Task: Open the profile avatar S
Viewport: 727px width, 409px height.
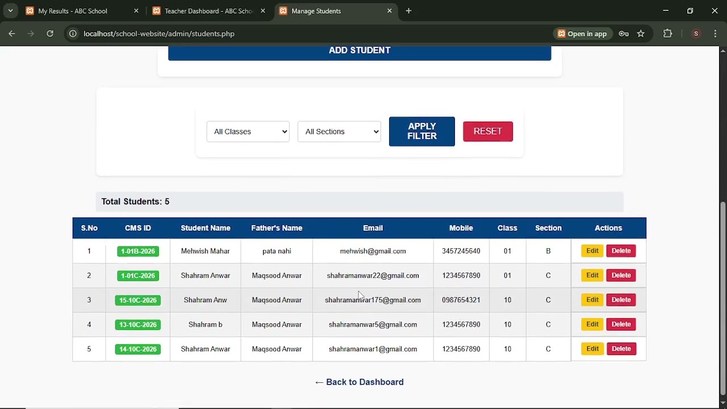Action: point(696,34)
